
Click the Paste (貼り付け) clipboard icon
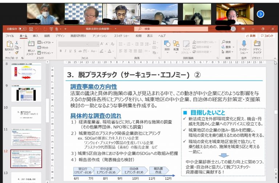pos(9,44)
